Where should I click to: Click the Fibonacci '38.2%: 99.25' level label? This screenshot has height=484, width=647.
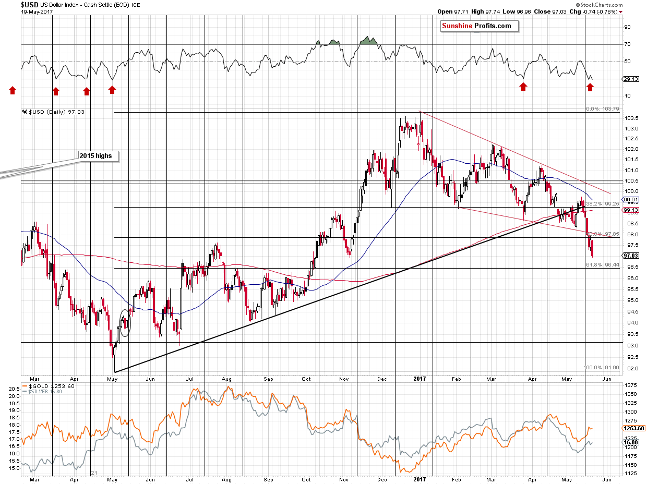[603, 204]
